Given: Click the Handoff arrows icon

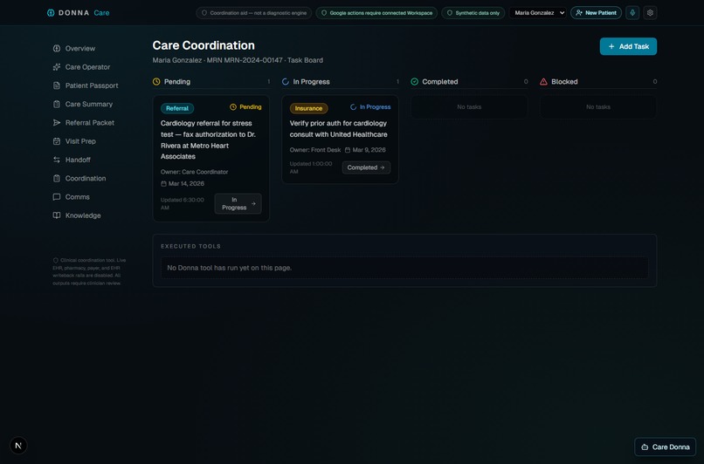Looking at the screenshot, I should [57, 160].
